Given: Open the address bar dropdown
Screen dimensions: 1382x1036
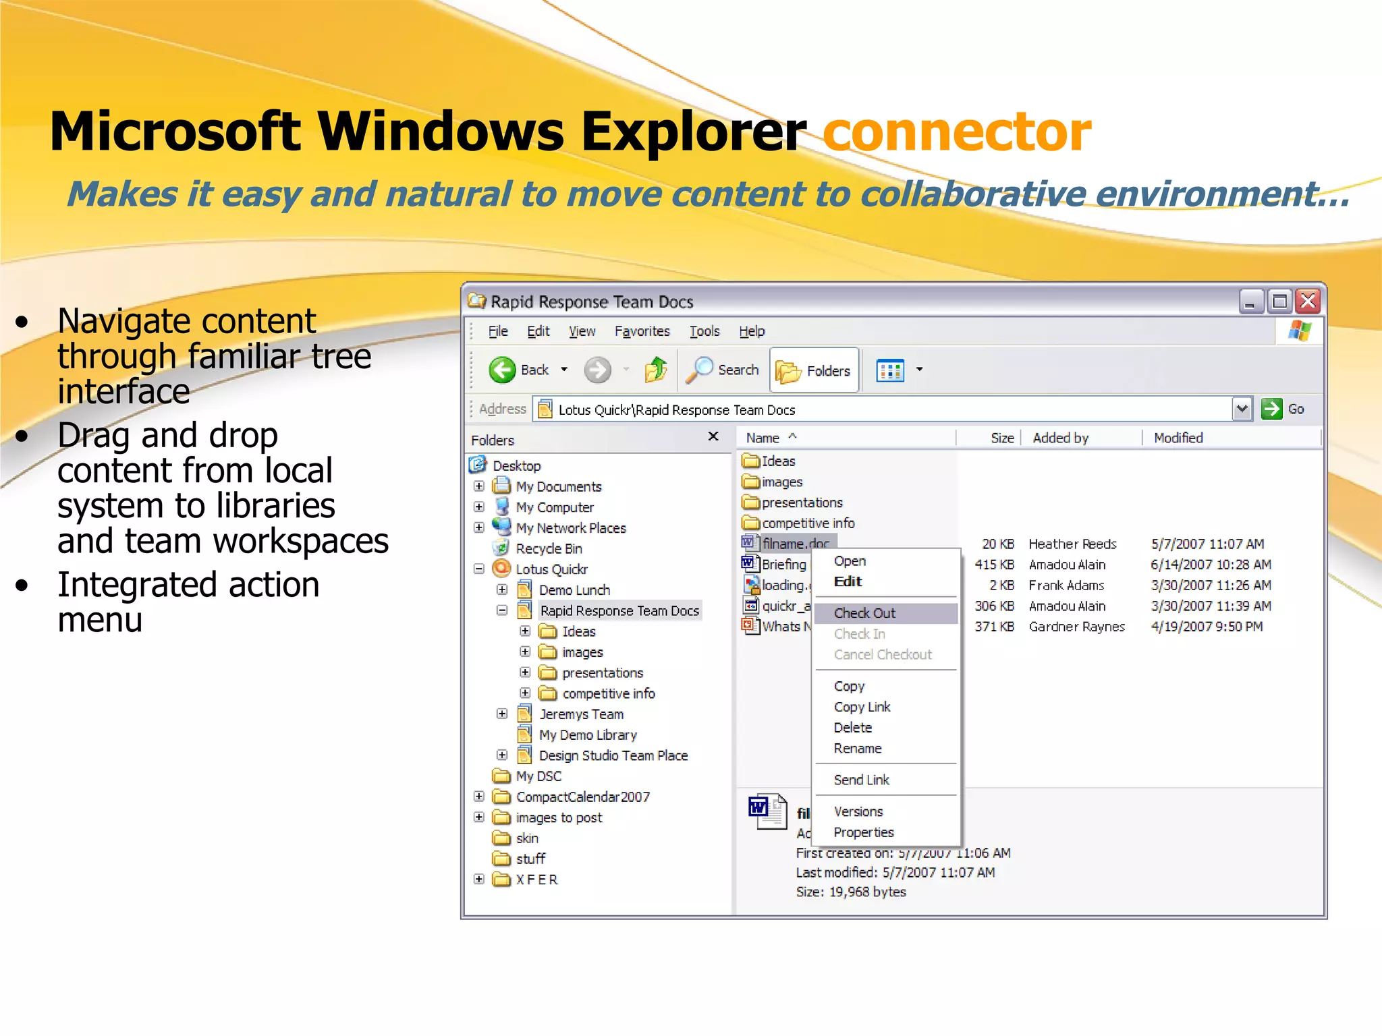Looking at the screenshot, I should 1242,409.
